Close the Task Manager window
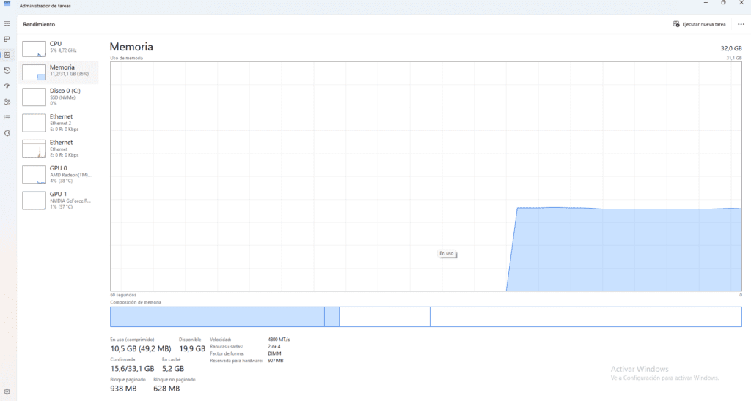The image size is (751, 401). point(741,3)
